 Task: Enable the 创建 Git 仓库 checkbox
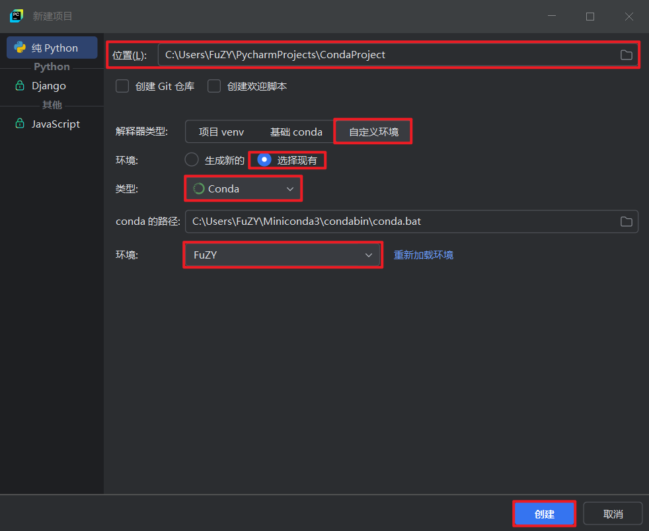click(x=122, y=86)
